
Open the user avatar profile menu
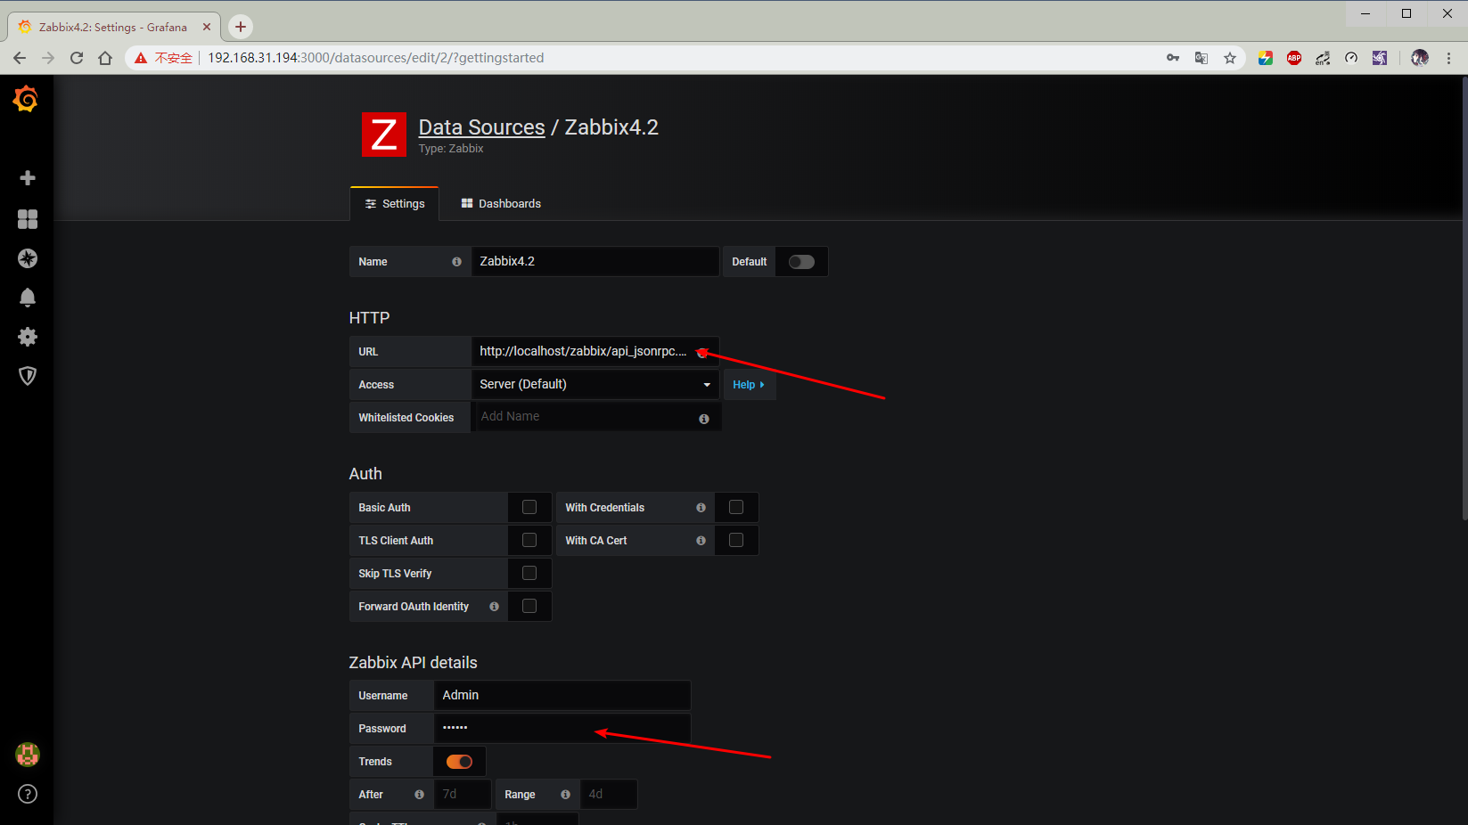(28, 755)
